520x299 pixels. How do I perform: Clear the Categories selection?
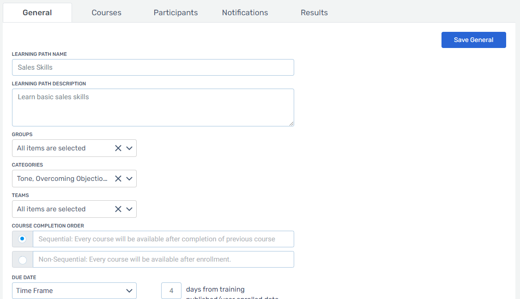pyautogui.click(x=118, y=179)
